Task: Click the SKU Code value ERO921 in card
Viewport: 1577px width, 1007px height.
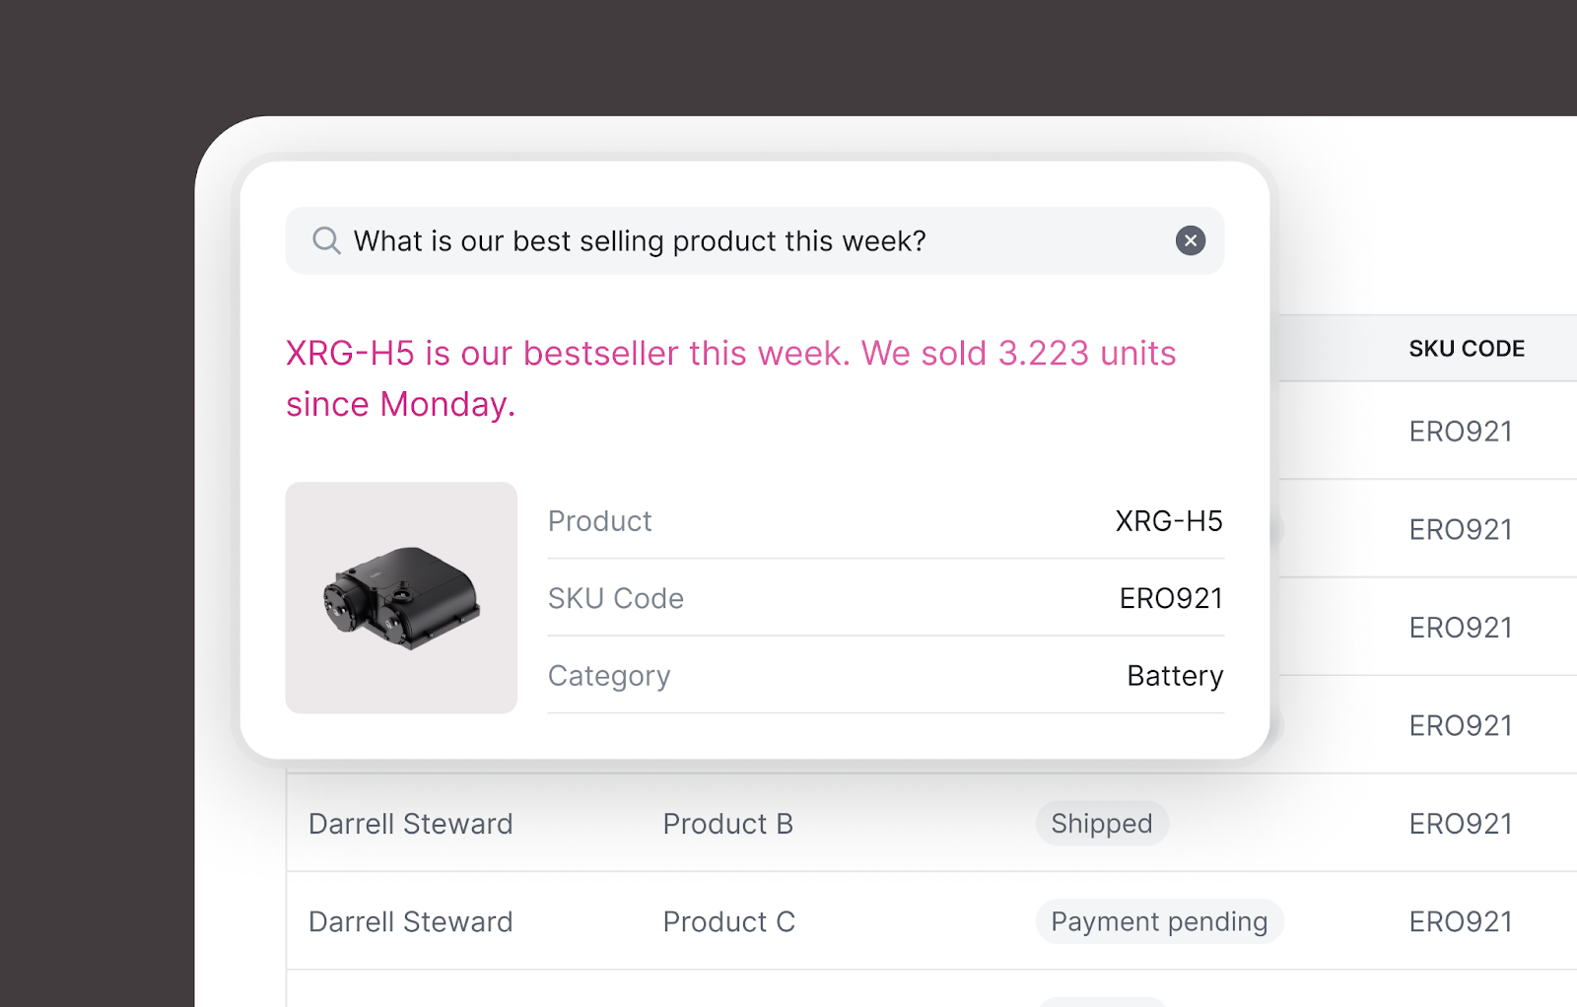Action: [1171, 598]
